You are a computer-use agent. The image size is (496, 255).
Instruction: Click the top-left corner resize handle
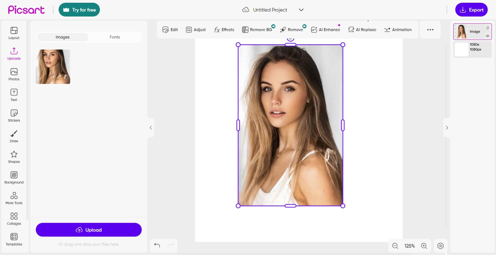(238, 45)
